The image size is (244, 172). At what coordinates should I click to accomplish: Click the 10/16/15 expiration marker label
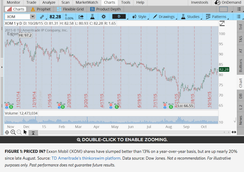(x=209, y=99)
